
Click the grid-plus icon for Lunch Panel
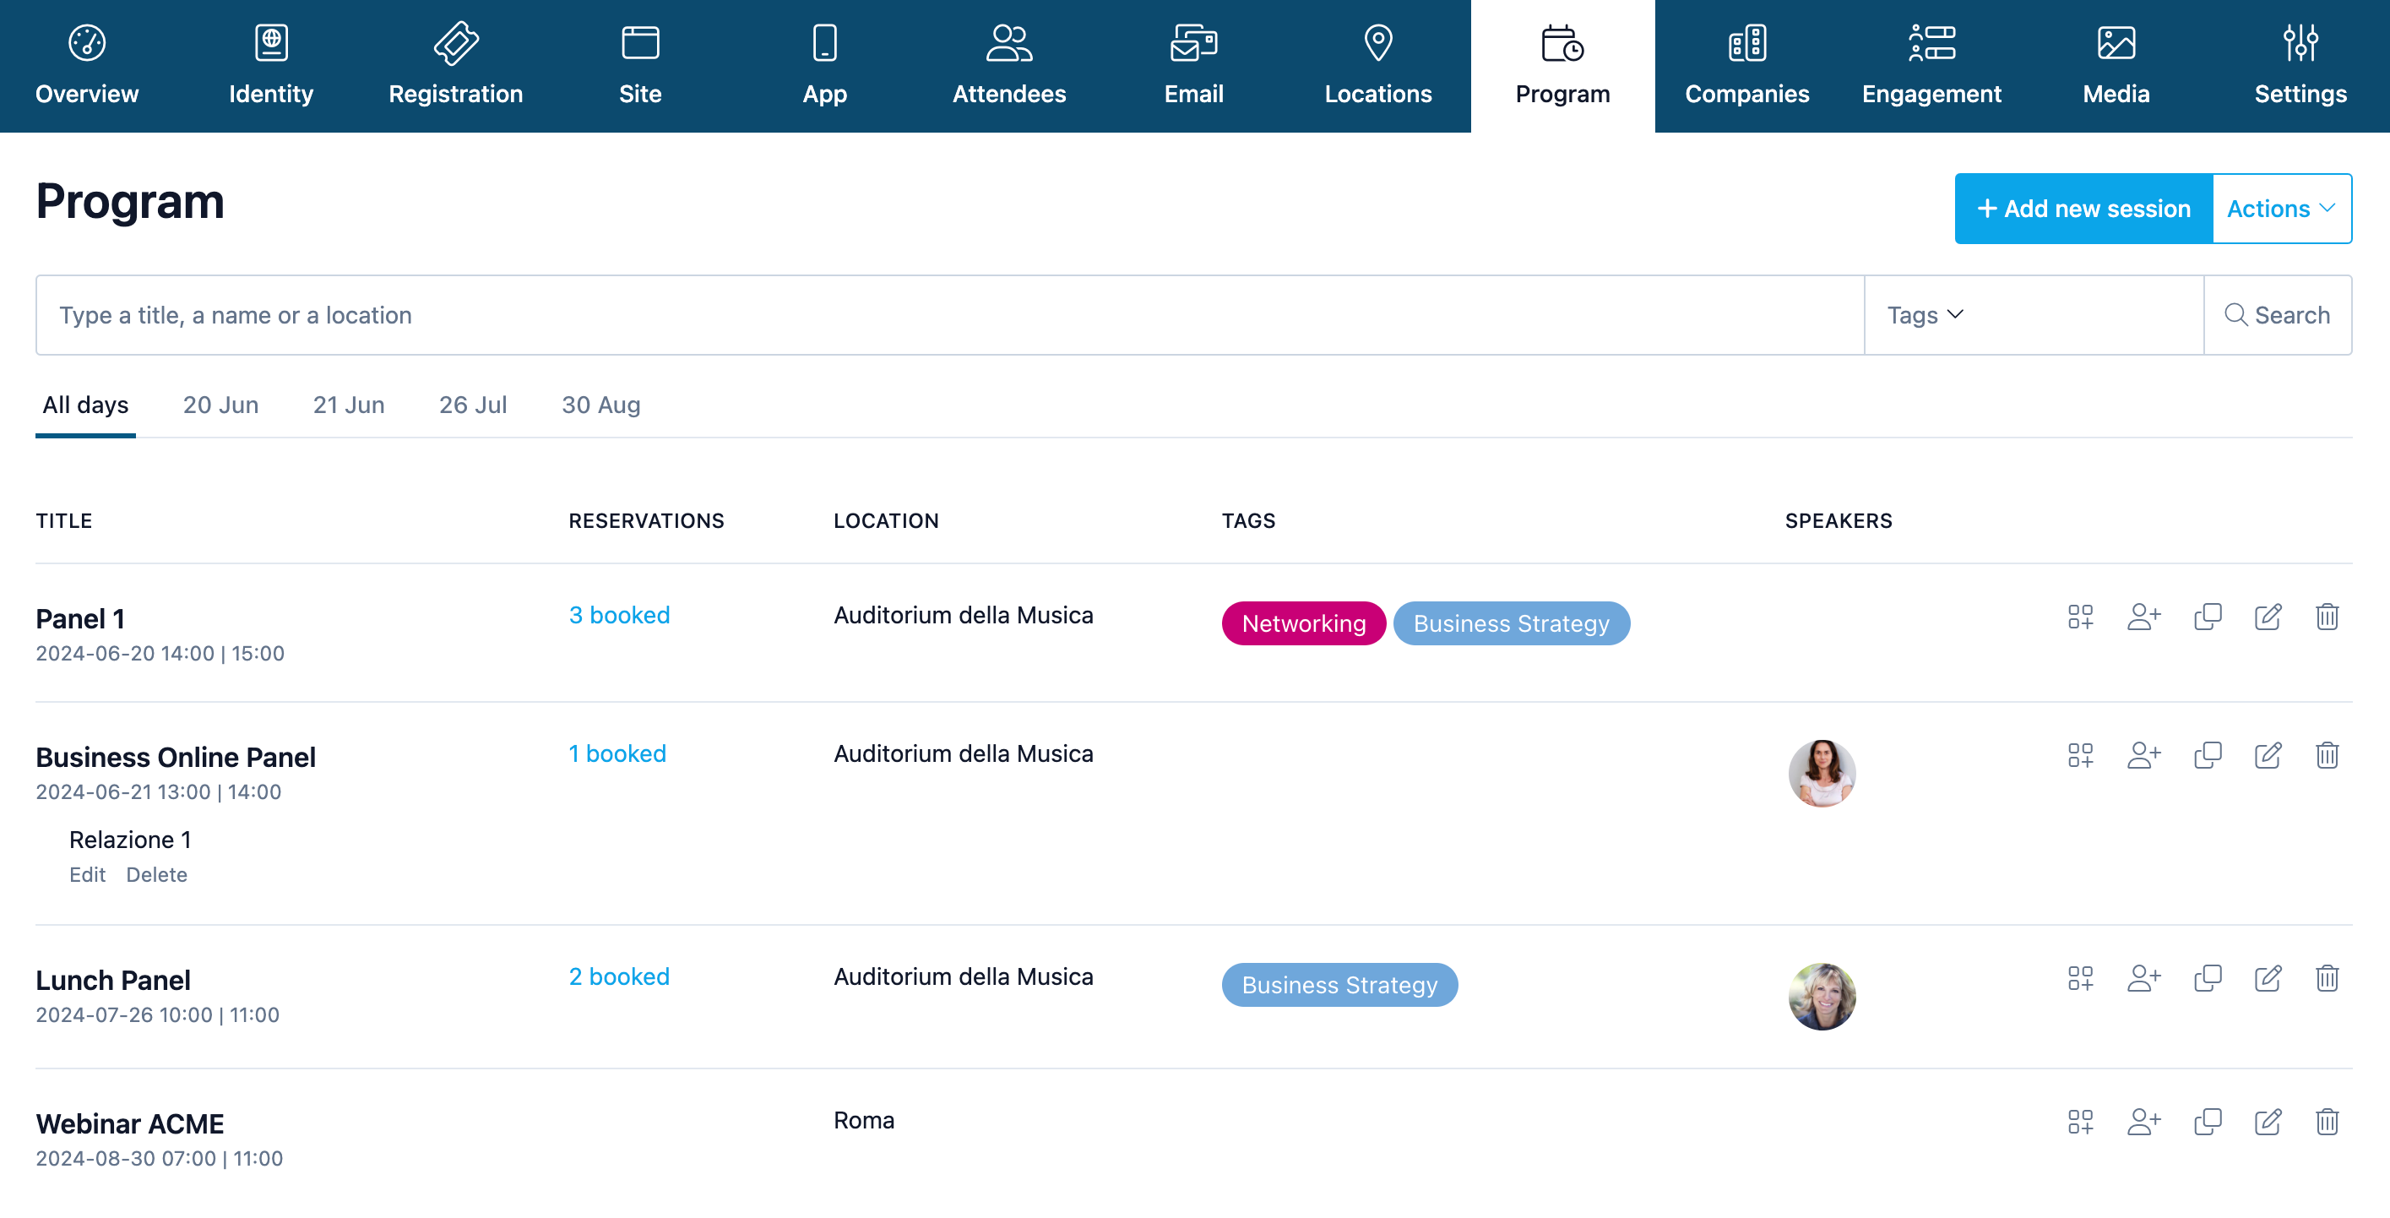[x=2080, y=978]
